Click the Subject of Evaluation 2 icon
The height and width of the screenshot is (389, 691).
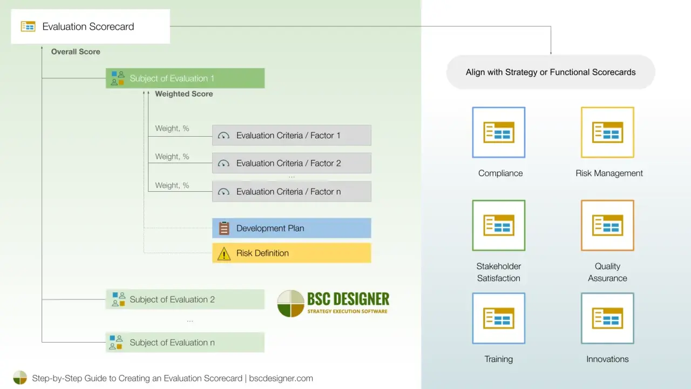click(x=118, y=299)
